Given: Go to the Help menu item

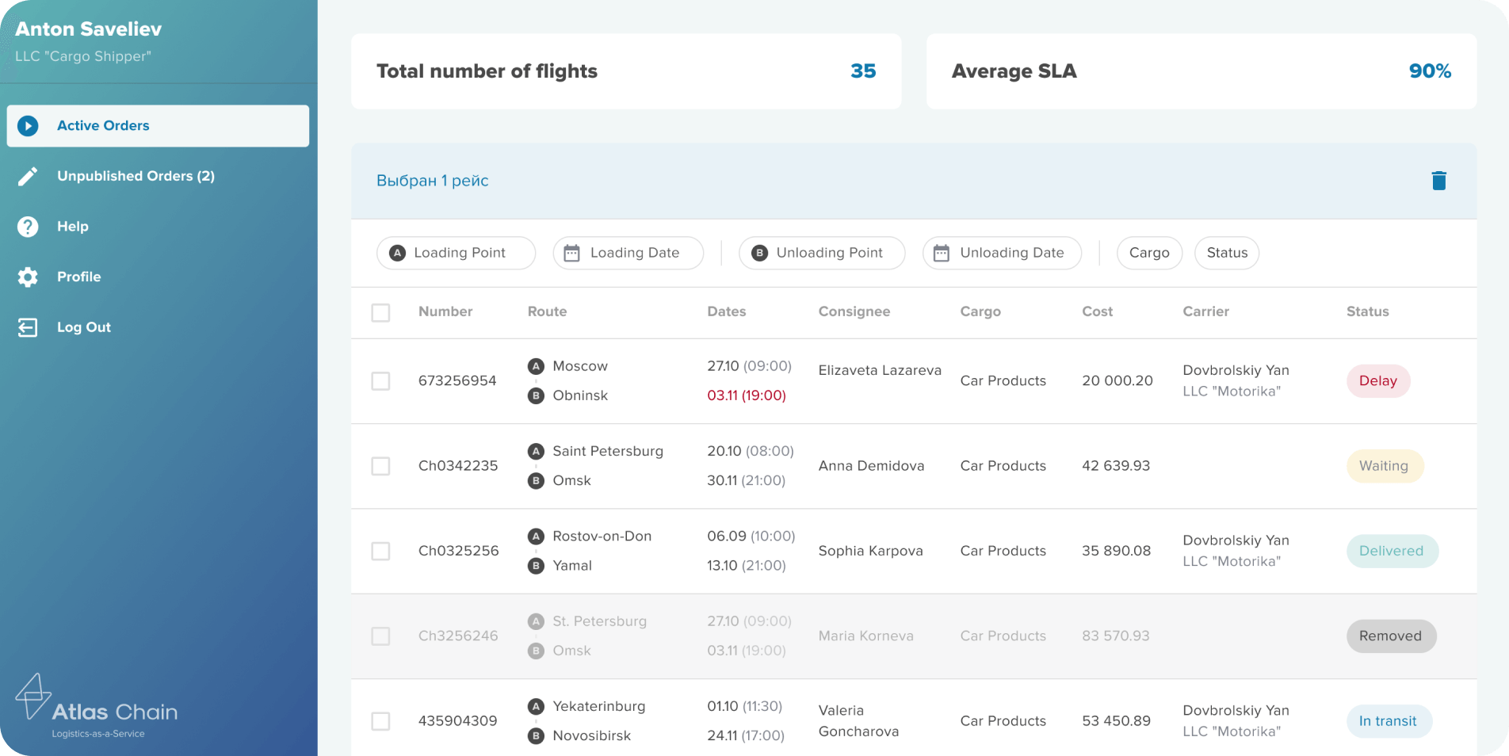Looking at the screenshot, I should coord(73,227).
